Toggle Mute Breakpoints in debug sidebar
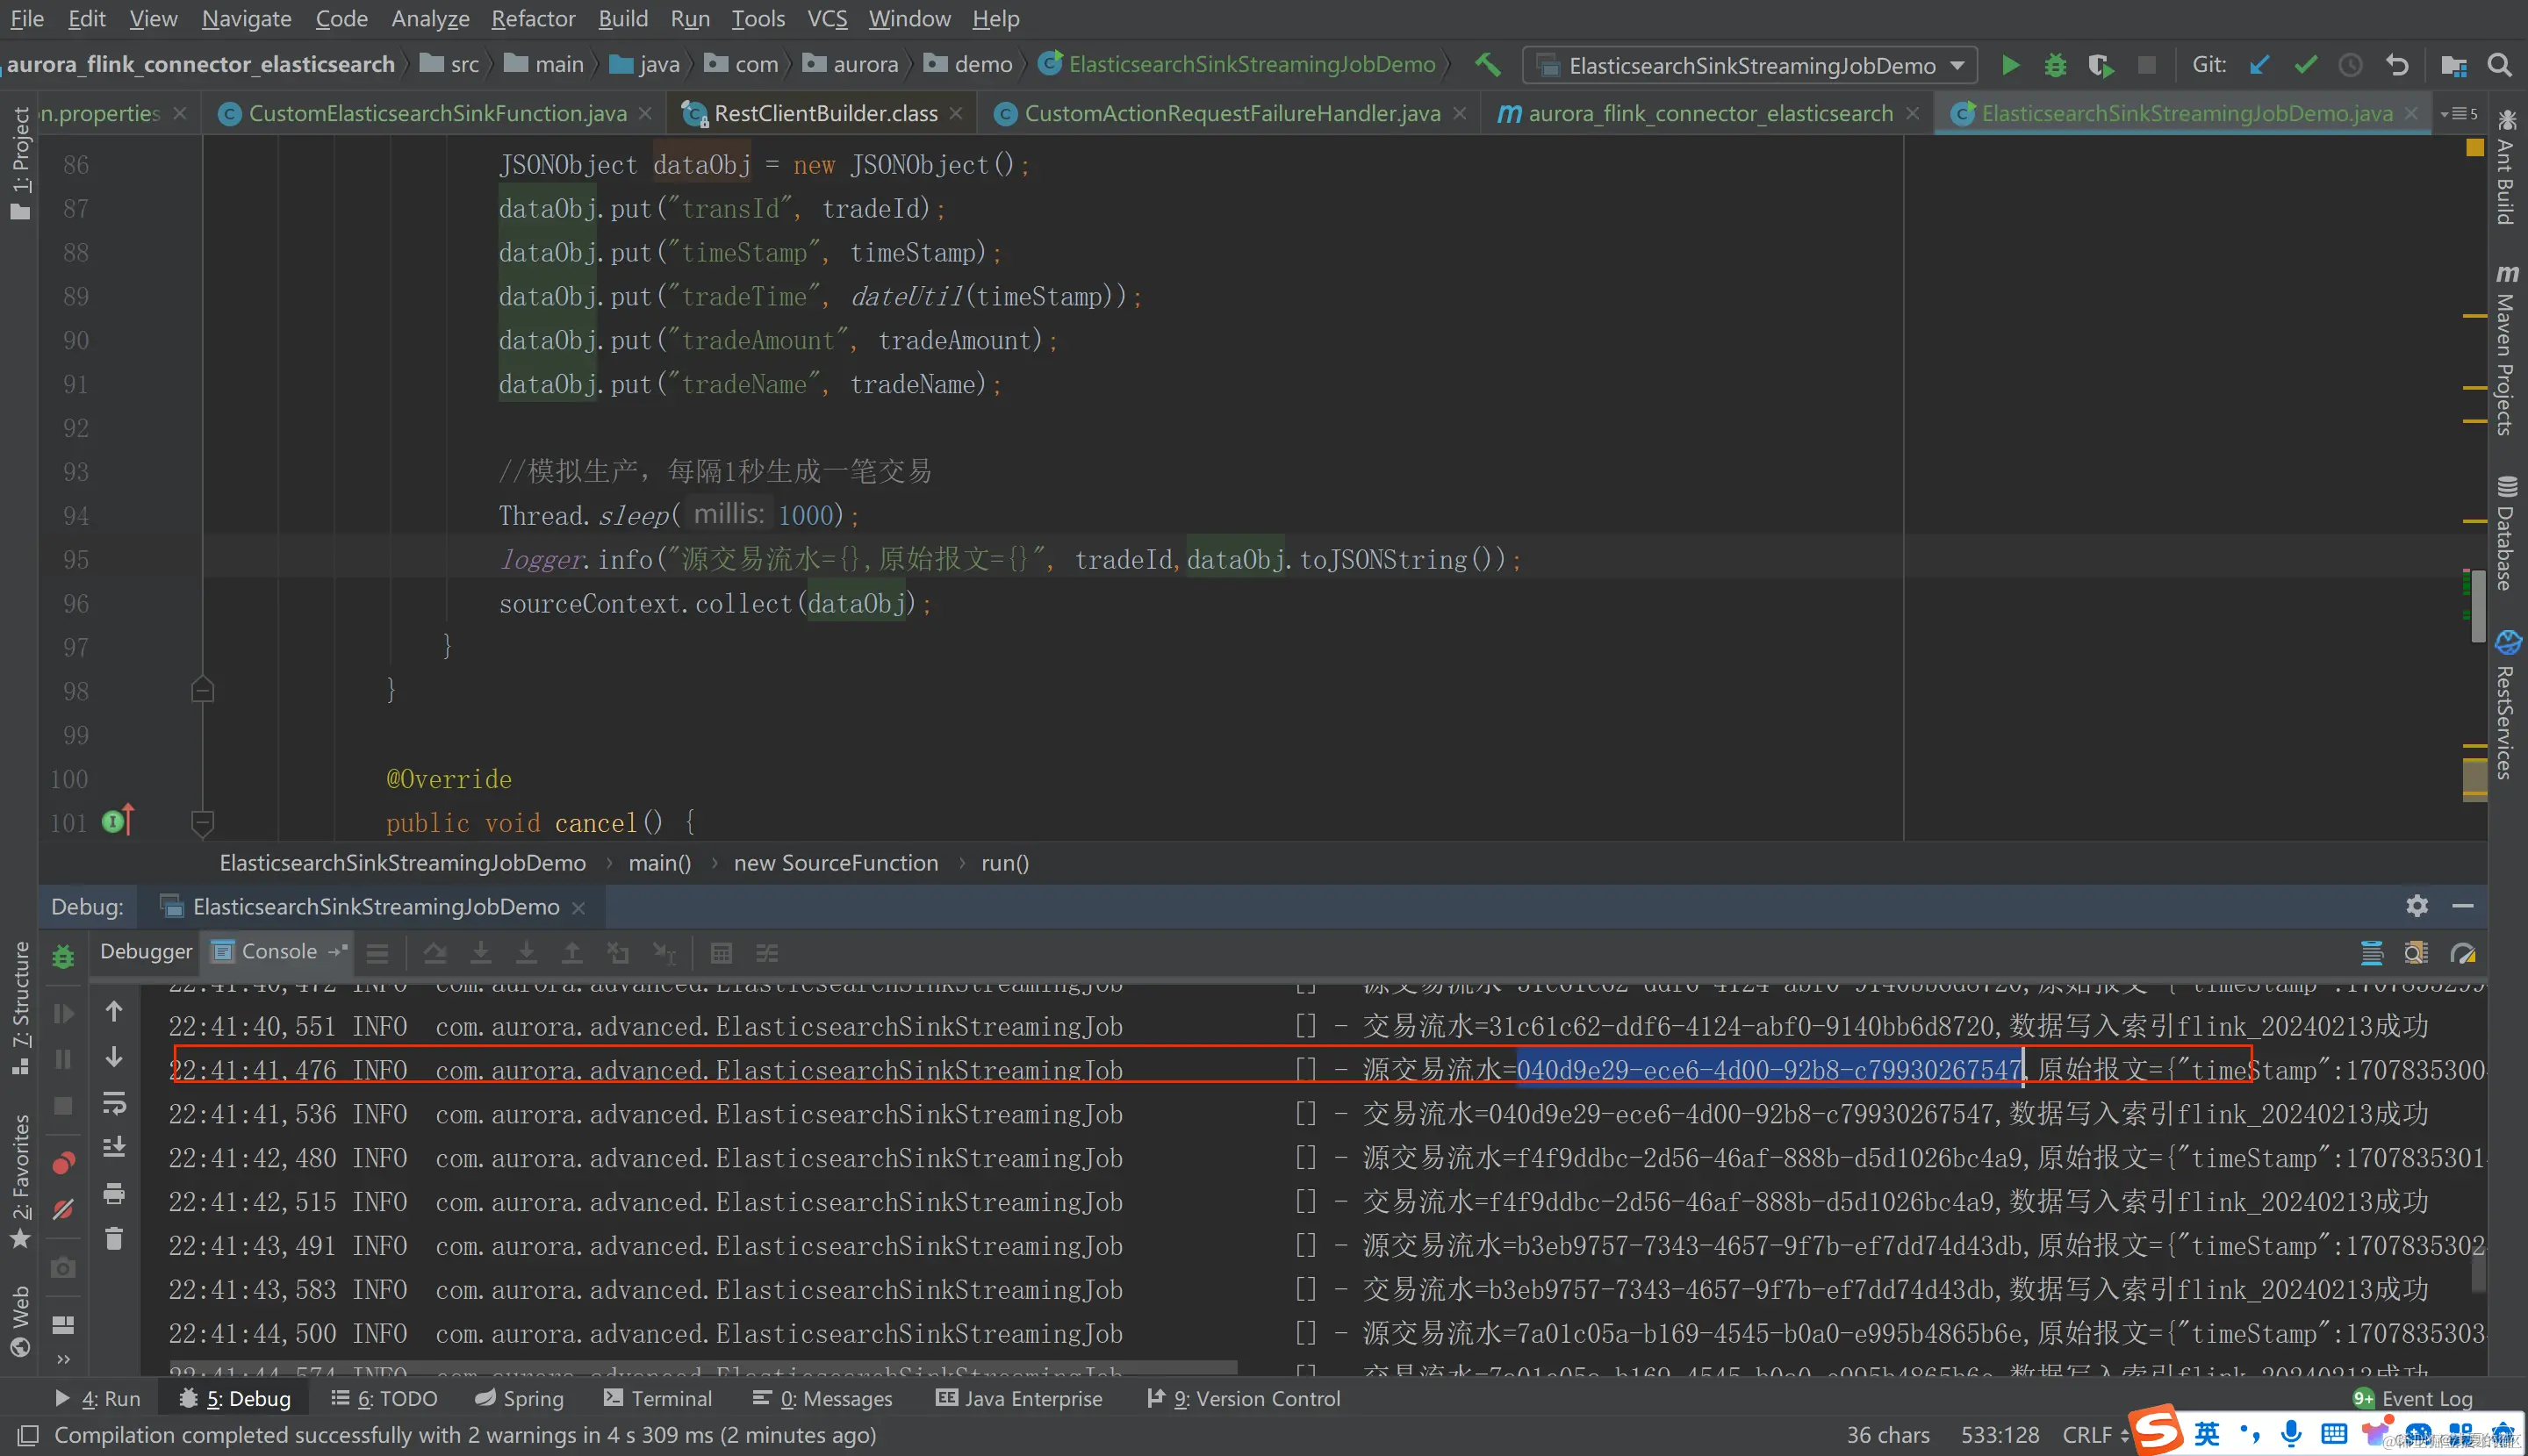Screen dimensions: 2528x1456 tap(63, 1210)
